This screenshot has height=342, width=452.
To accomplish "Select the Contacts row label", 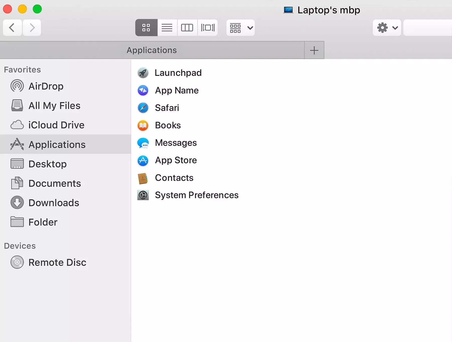I will 174,178.
